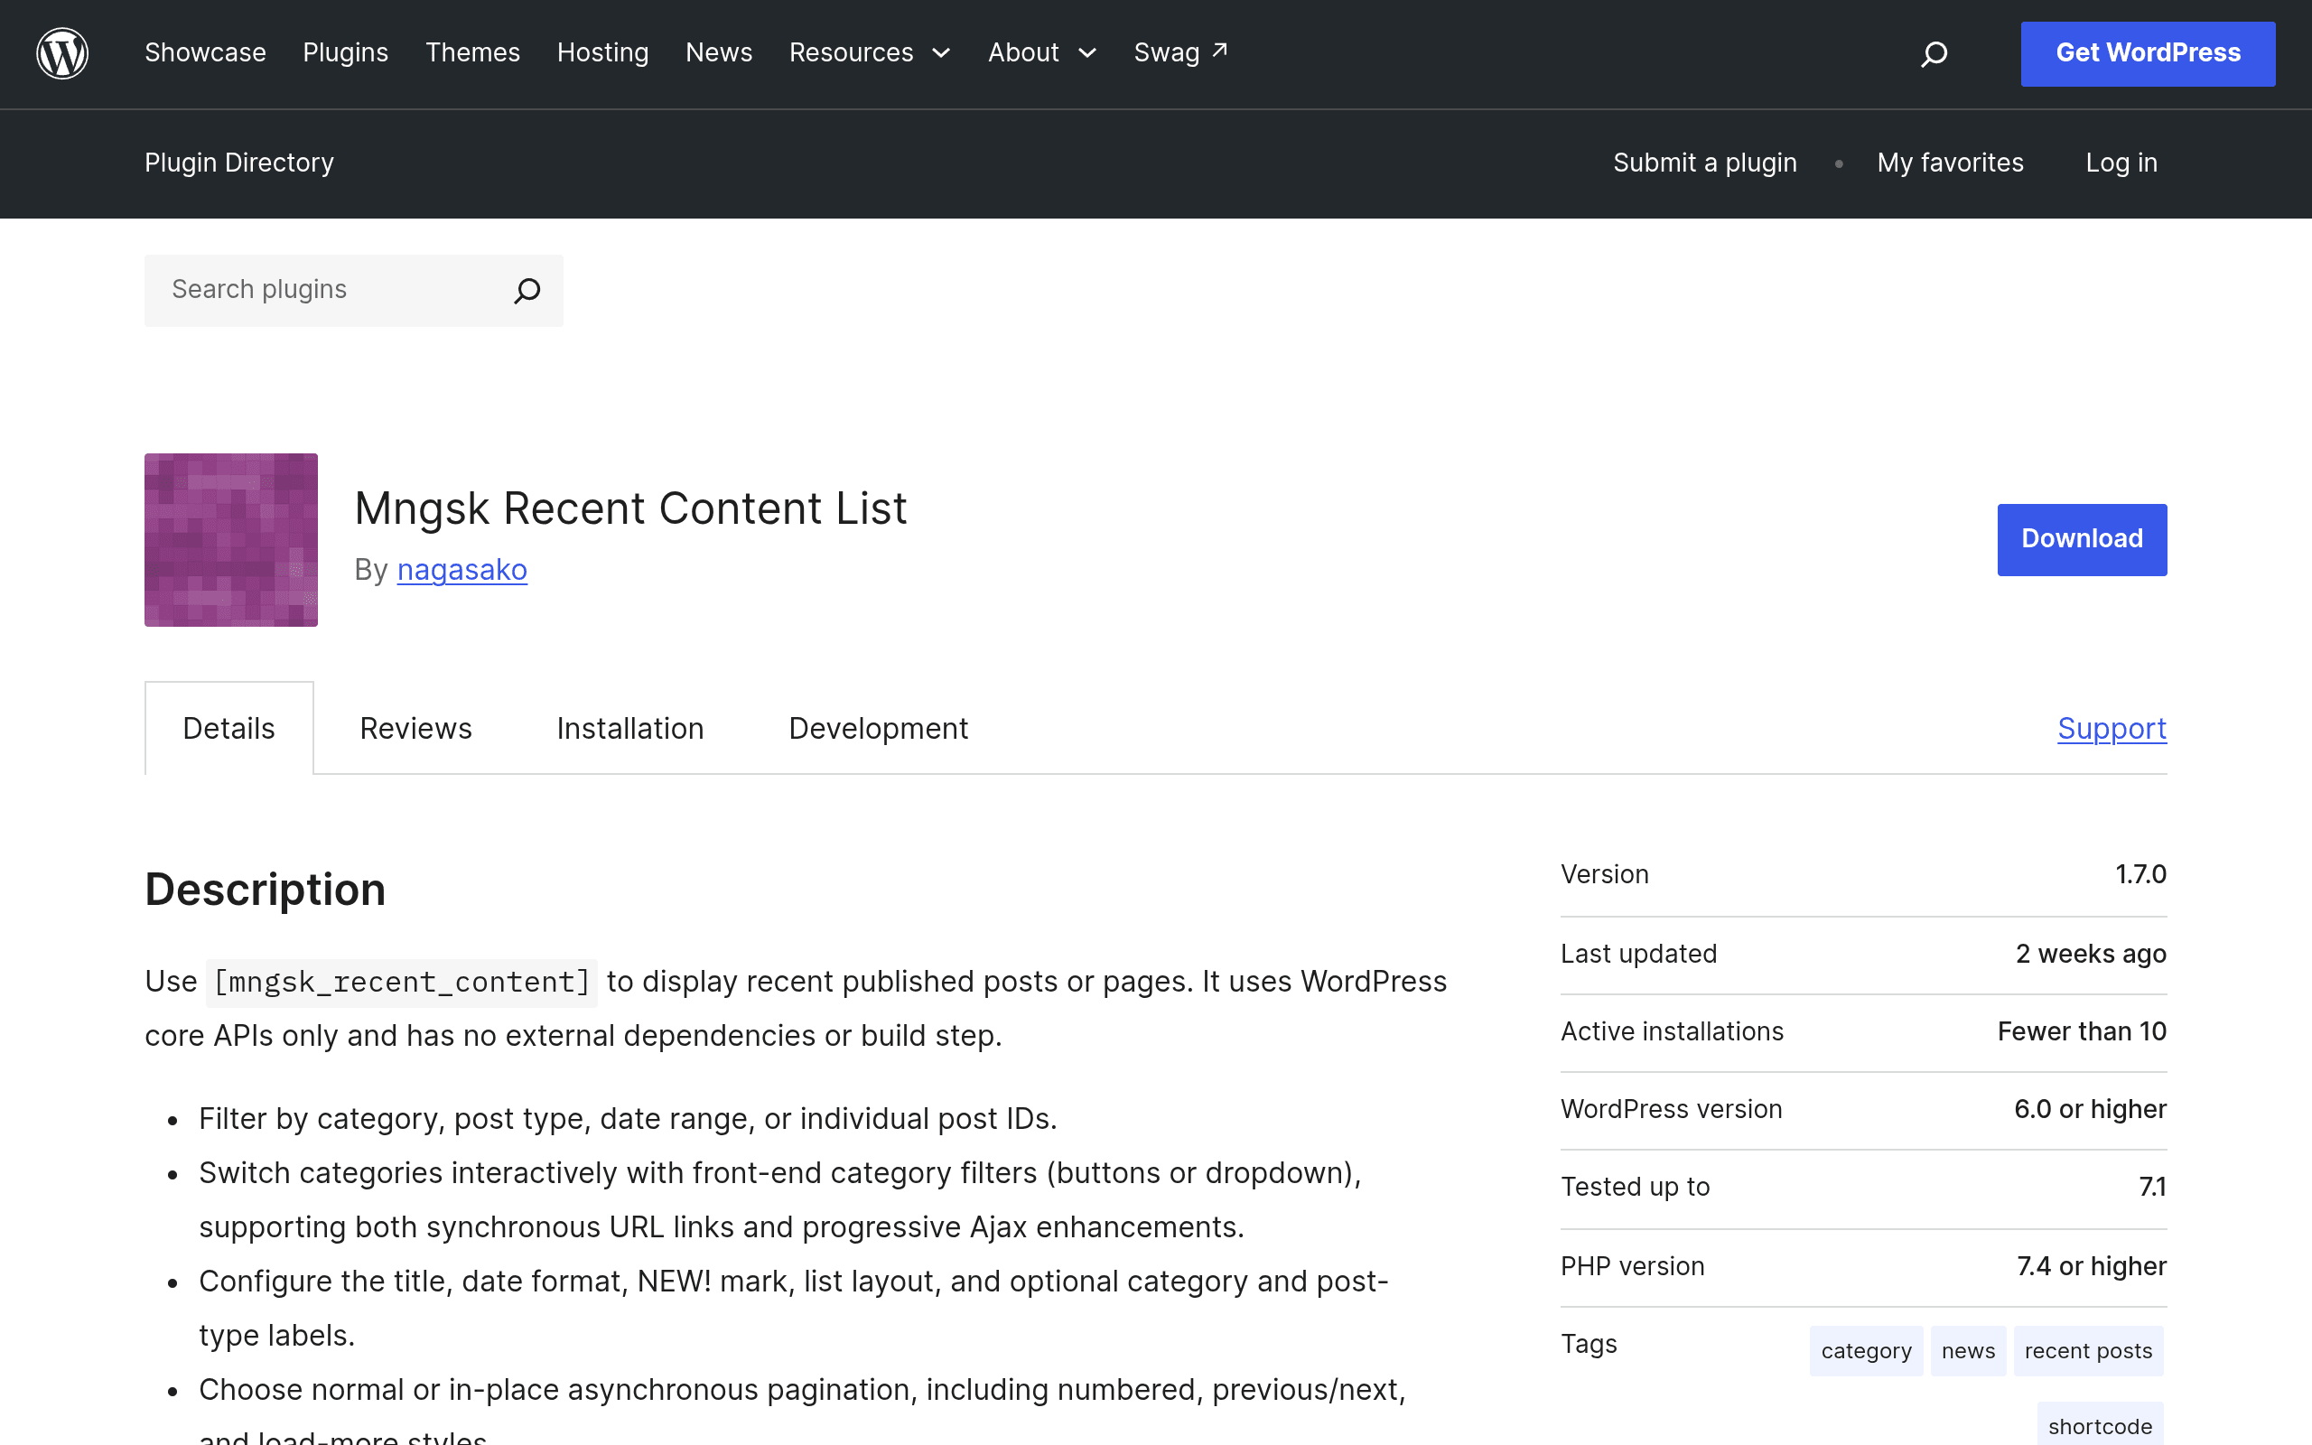Screen dimensions: 2312x1445
Task: Open the Support link
Action: click(x=2112, y=728)
